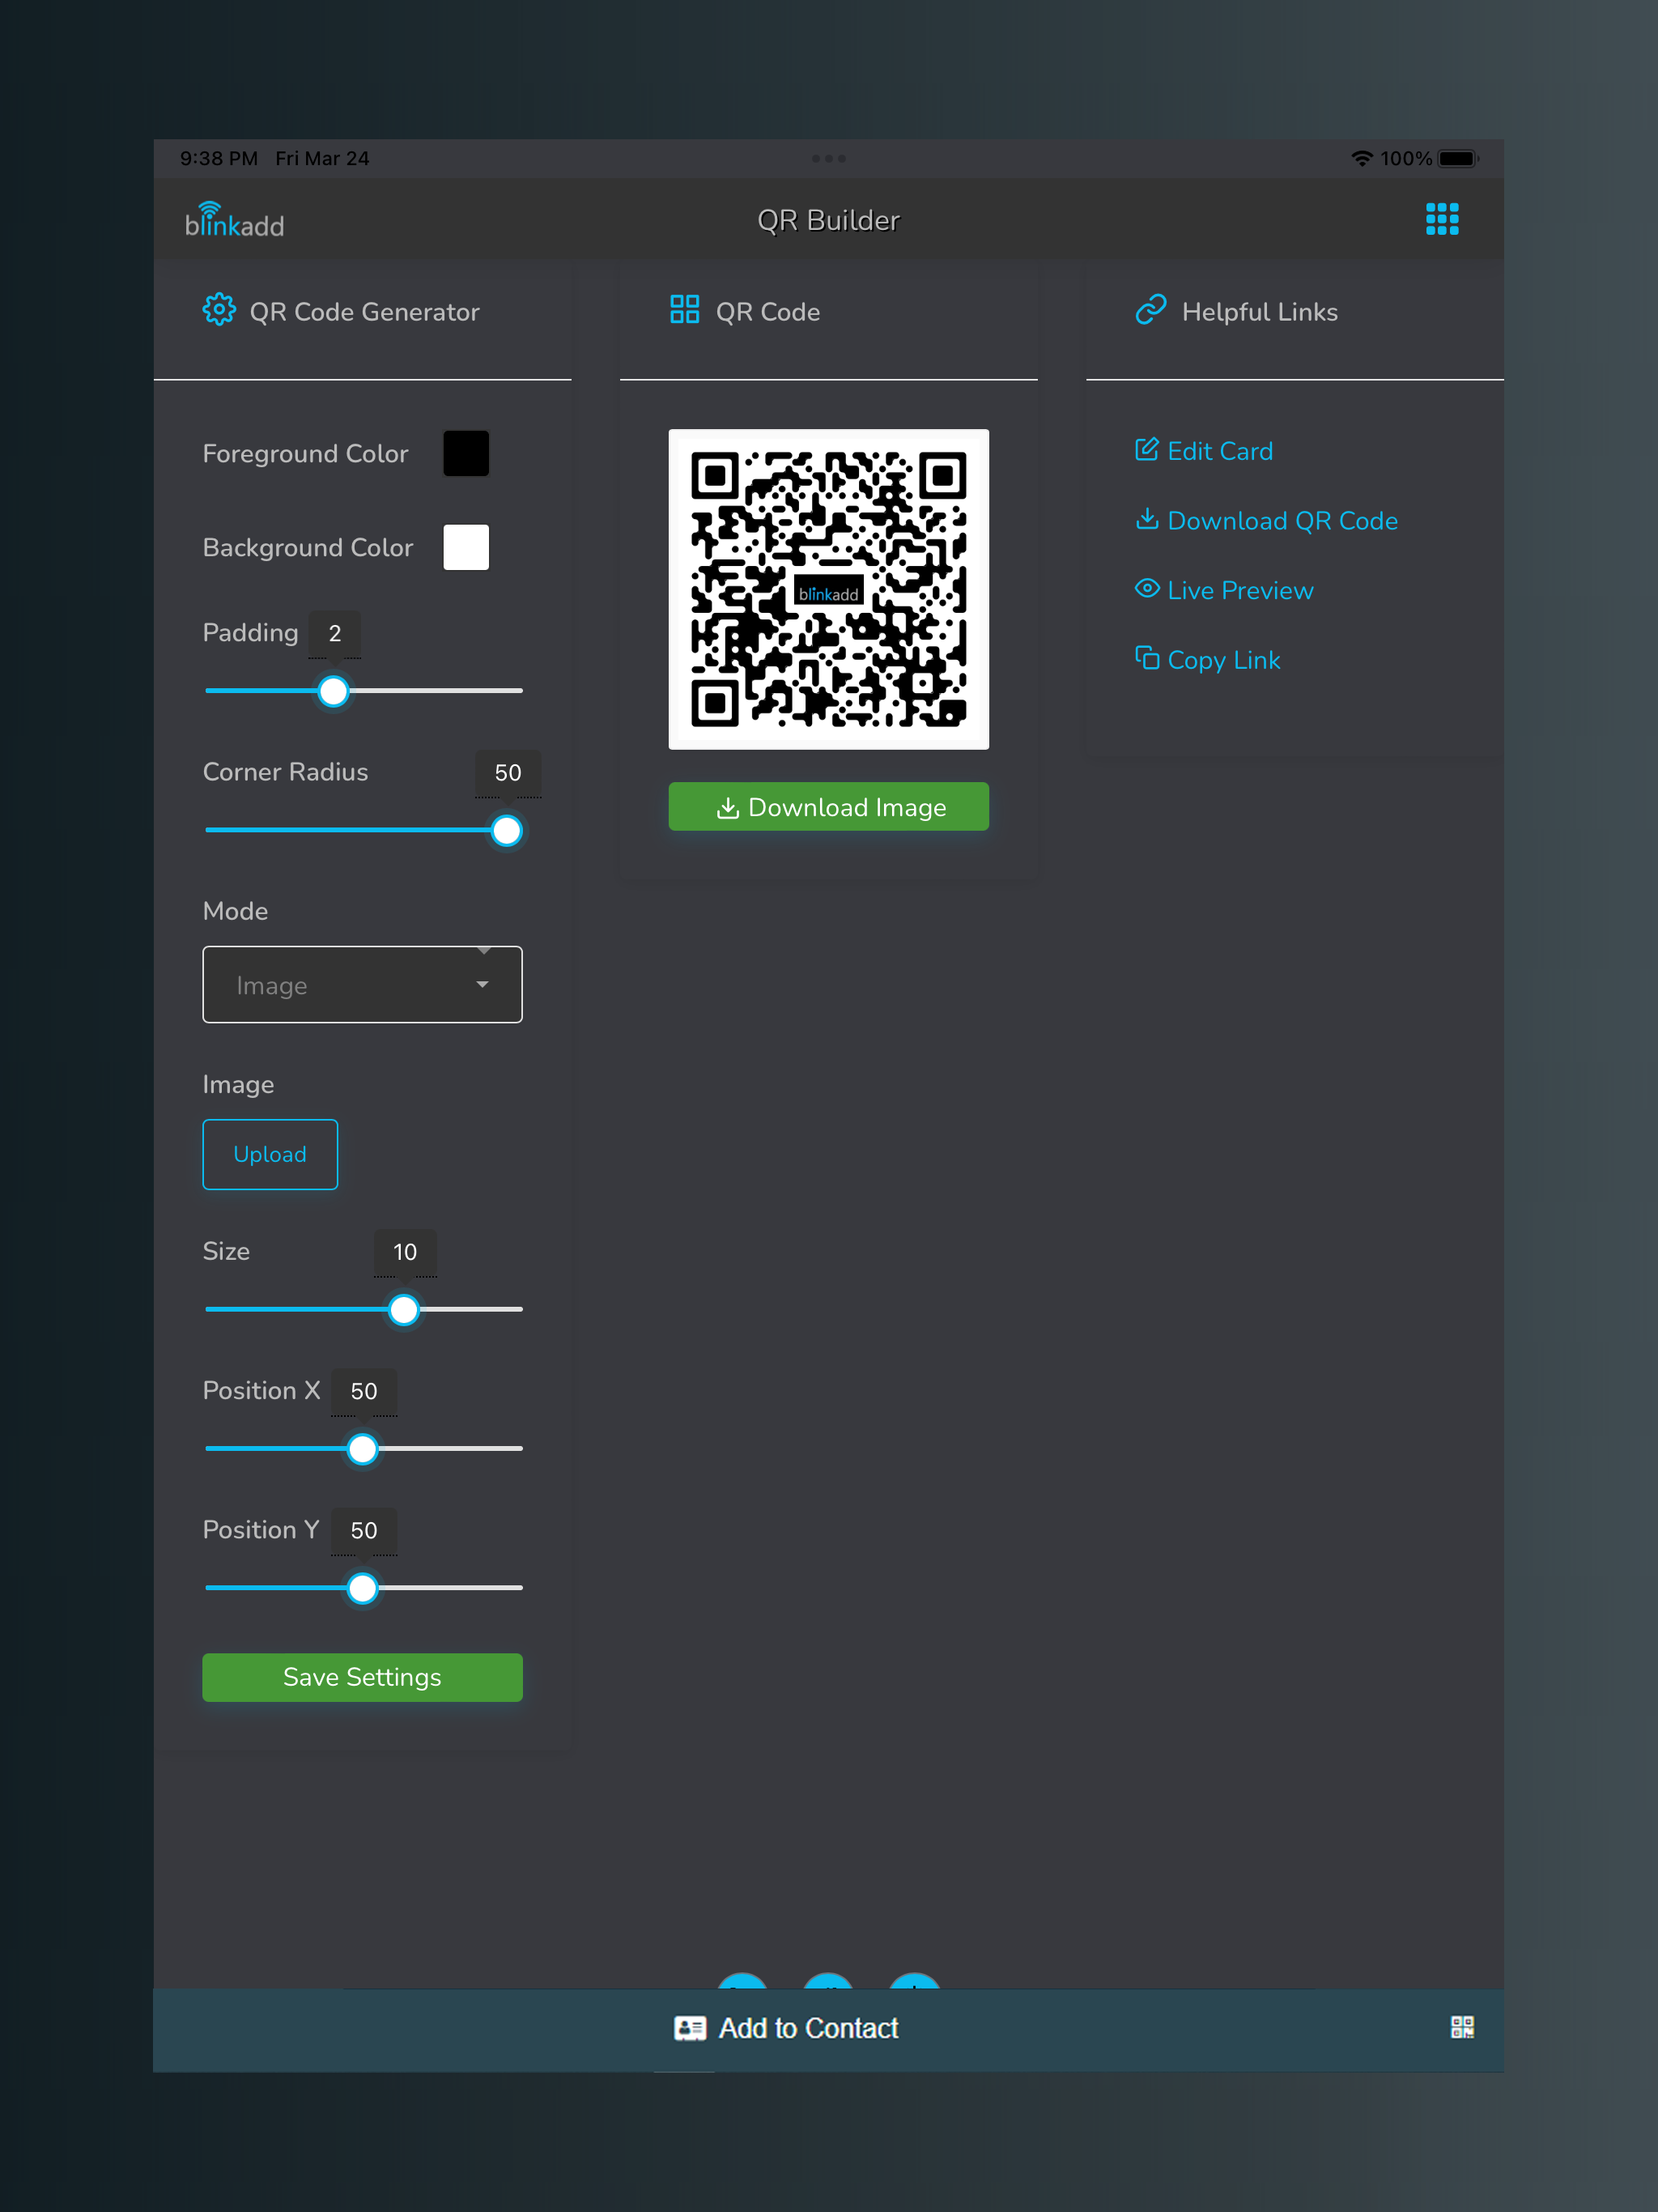
Task: Click the Save Settings button
Action: point(362,1677)
